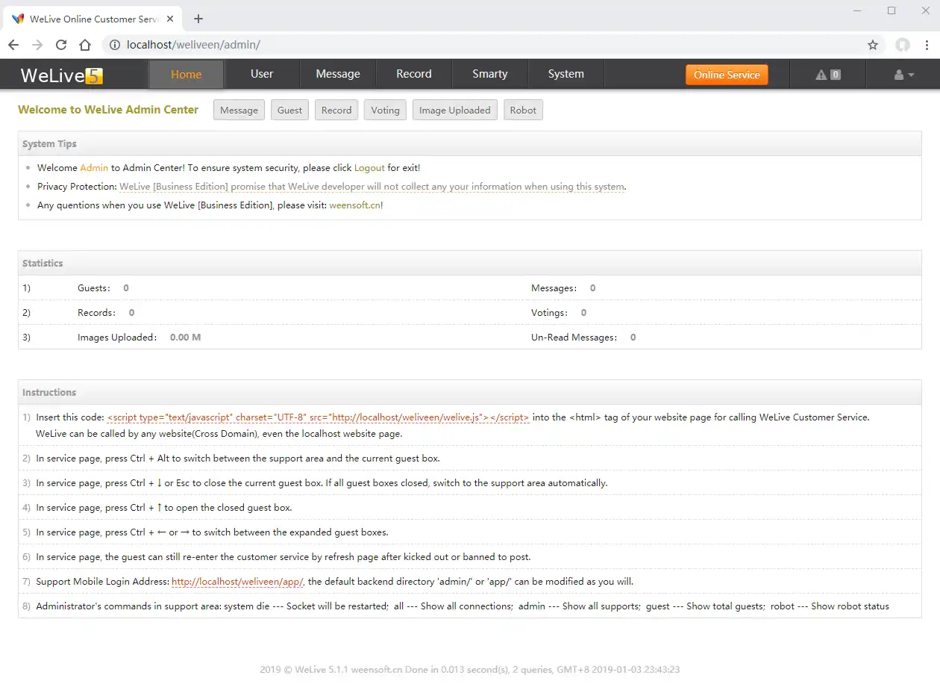
Task: Click the System Tips panel header
Action: coord(470,144)
